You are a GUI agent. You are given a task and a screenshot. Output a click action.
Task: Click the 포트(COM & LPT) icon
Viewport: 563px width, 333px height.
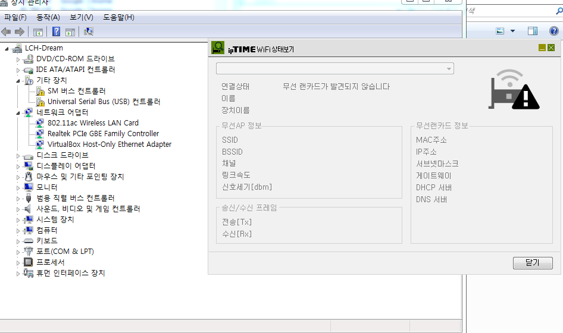(29, 252)
